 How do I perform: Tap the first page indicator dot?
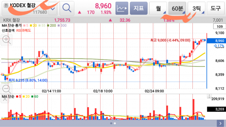coord(111,123)
